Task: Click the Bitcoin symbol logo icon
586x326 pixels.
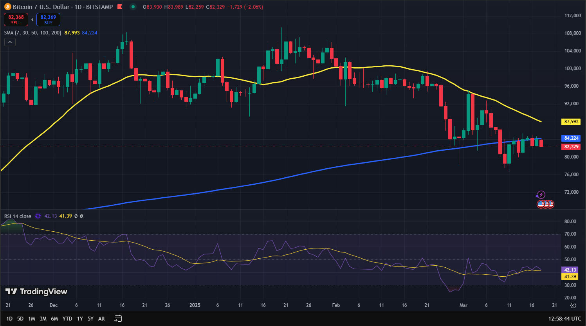Action: click(8, 7)
